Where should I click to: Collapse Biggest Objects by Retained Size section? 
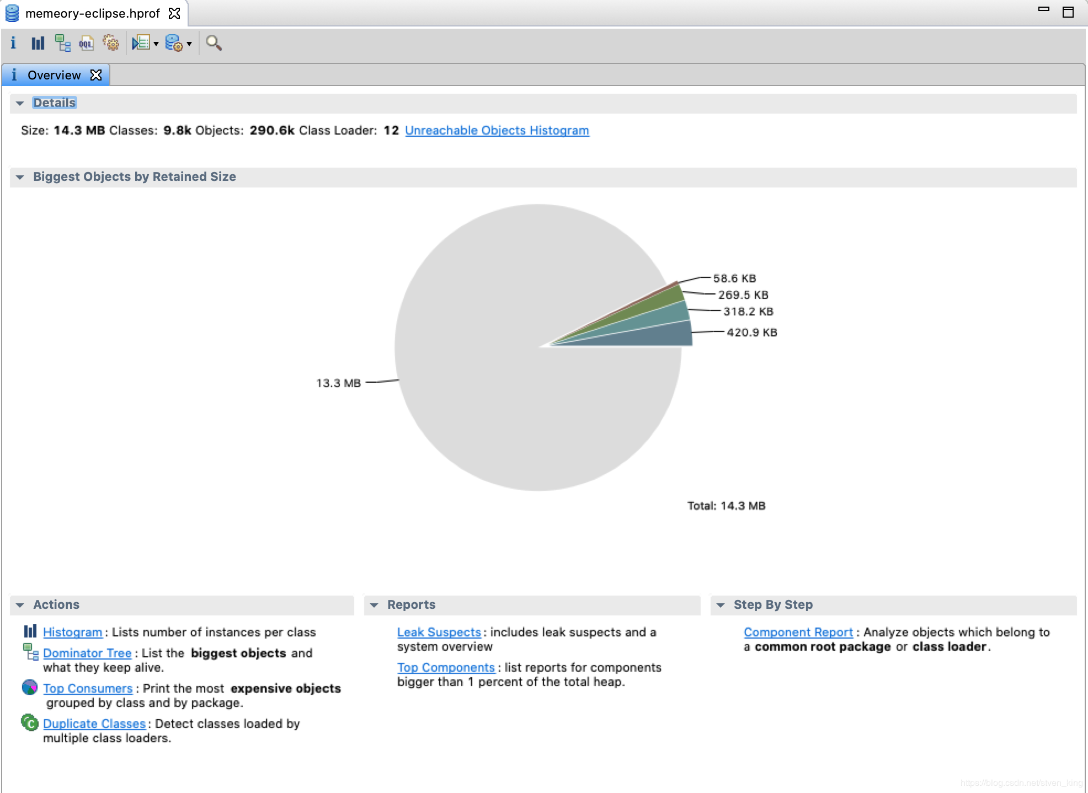[20, 177]
